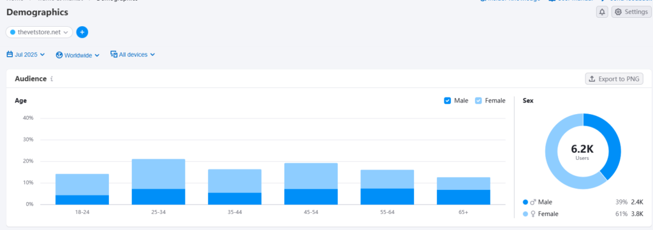Open the Worldwide location dropdown
653x230 pixels.
78,55
